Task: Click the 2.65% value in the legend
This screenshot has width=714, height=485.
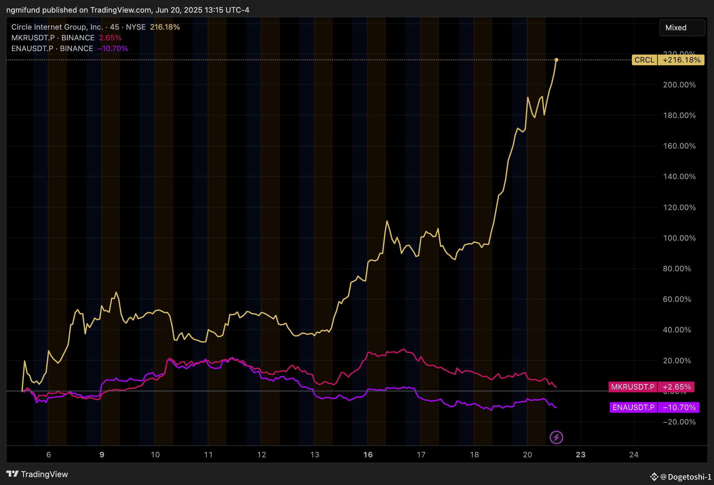Action: (110, 38)
